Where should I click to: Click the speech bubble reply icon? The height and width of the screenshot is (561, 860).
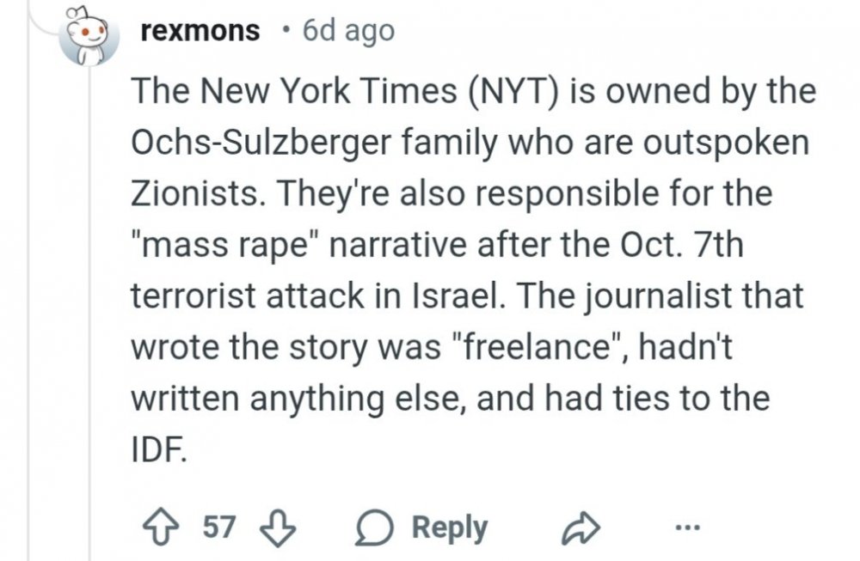(x=371, y=527)
